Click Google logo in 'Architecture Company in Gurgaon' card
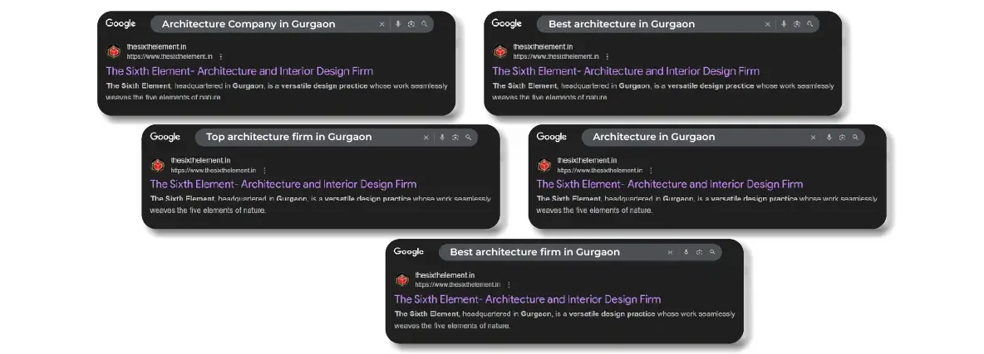 [x=121, y=24]
